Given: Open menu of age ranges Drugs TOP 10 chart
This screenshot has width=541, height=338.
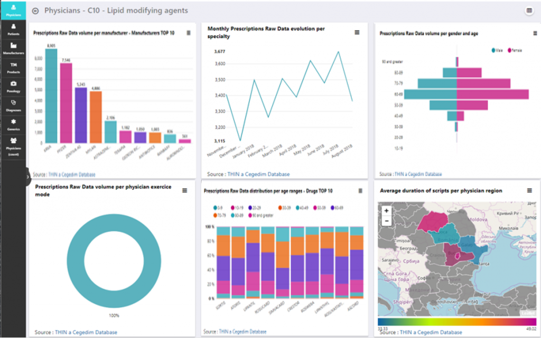Looking at the screenshot, I should coord(360,191).
